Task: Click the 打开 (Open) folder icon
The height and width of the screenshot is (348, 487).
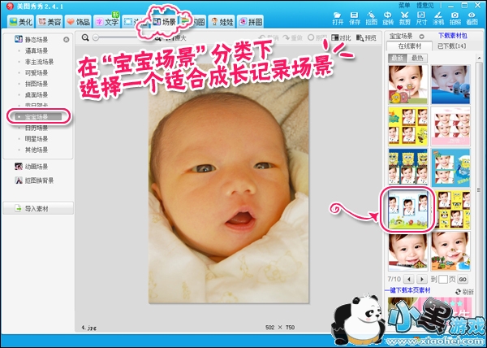Action: point(338,19)
